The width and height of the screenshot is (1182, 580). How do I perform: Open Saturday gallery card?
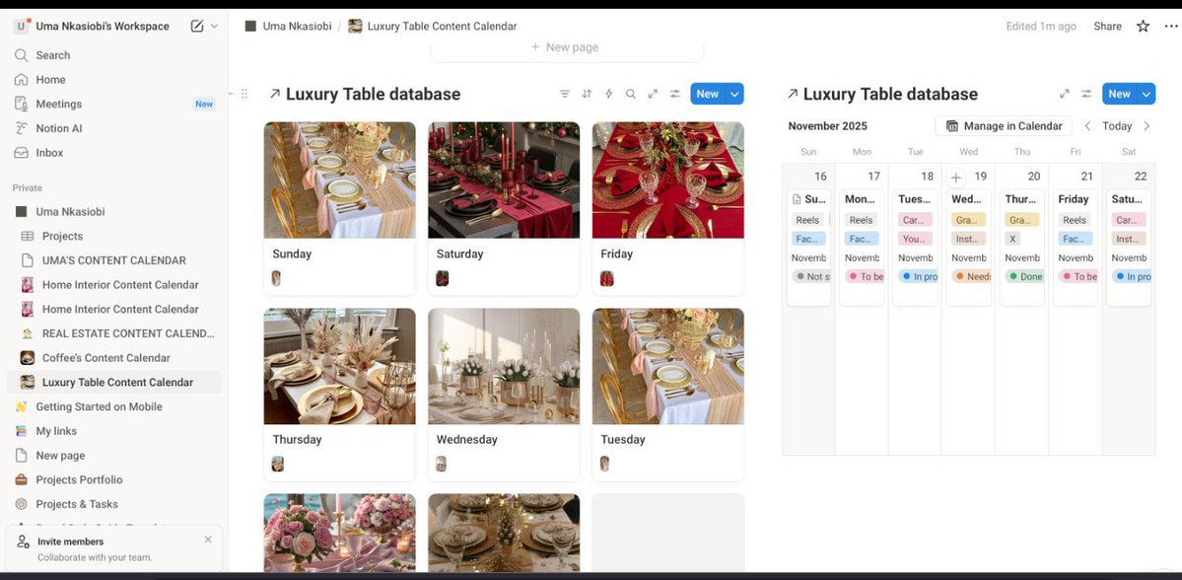click(504, 209)
